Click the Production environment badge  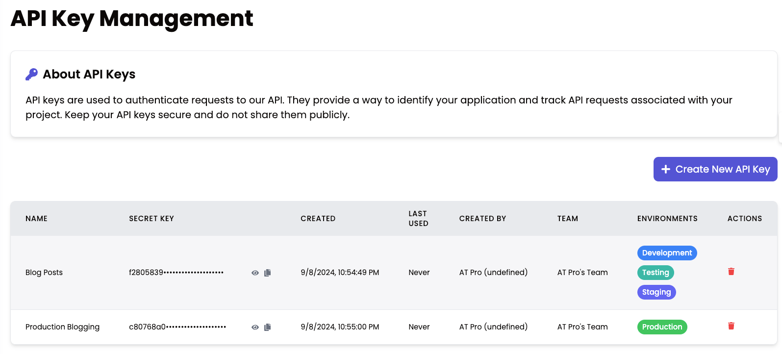click(662, 327)
